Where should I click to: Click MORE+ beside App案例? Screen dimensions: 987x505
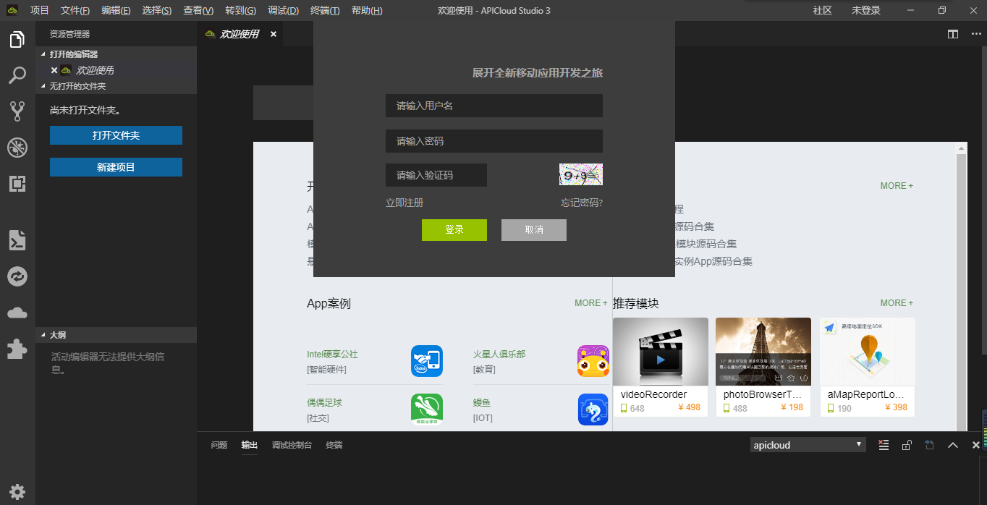tap(591, 303)
